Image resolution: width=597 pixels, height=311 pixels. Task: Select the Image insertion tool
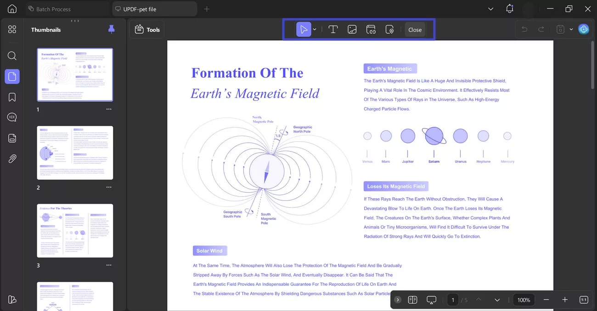tap(352, 29)
